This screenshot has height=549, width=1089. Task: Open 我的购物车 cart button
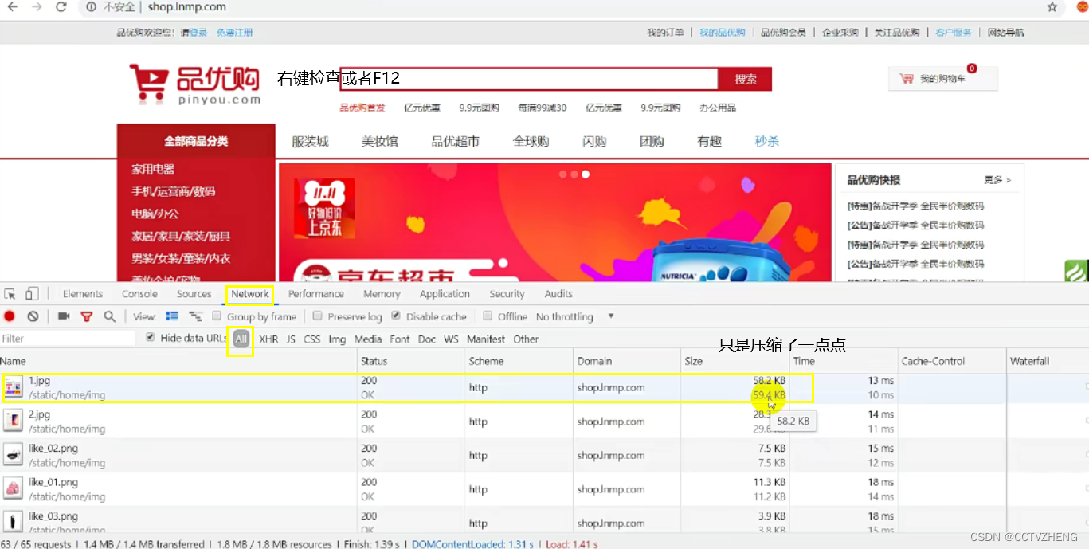(x=942, y=79)
